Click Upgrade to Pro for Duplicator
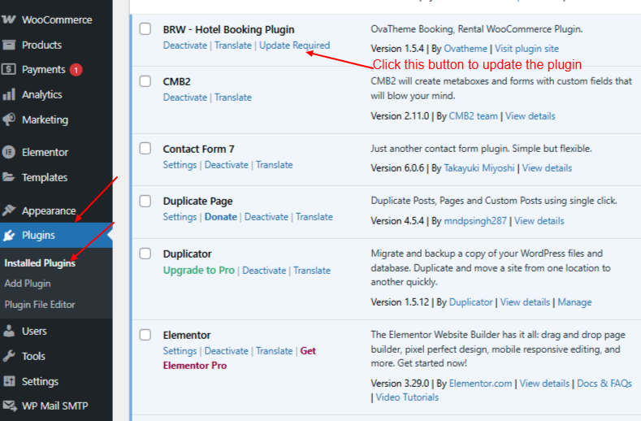This screenshot has width=641, height=421. (x=198, y=271)
